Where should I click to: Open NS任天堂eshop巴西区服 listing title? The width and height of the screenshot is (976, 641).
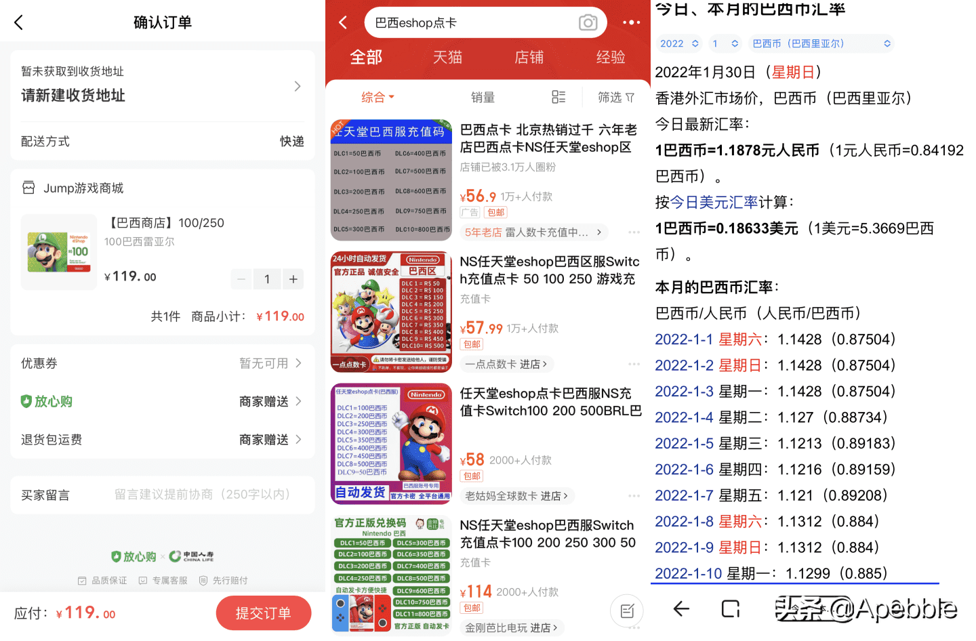(x=550, y=270)
